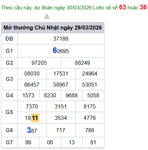The image size is (148, 150).
Task: Click G3 number 08030
Action: (32, 74)
